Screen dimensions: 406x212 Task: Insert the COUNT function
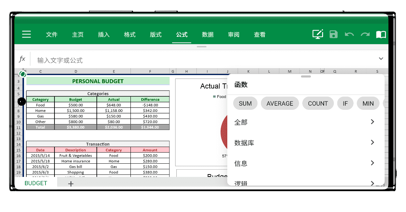(x=318, y=104)
